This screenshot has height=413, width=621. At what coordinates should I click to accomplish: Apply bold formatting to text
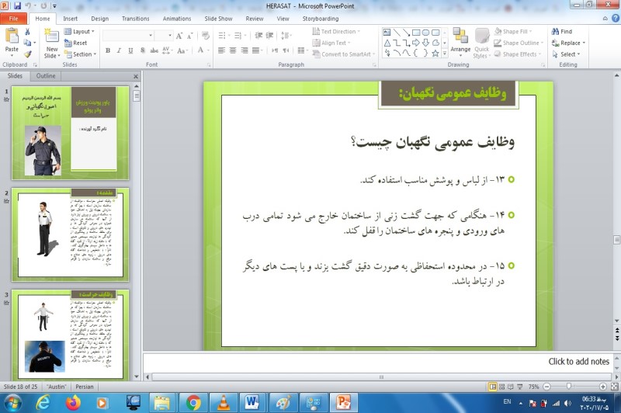coord(107,50)
